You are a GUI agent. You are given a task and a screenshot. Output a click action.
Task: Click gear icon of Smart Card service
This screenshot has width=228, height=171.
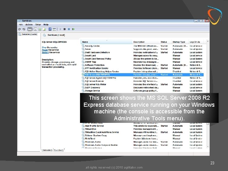click(x=83, y=55)
